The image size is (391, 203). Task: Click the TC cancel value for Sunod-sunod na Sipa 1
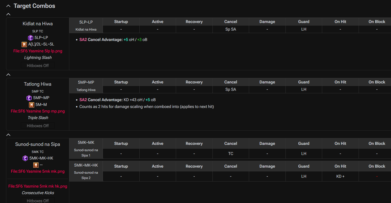[x=231, y=154]
